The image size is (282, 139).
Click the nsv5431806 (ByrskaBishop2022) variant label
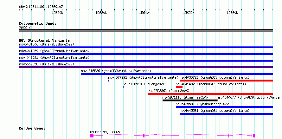pos(47,44)
